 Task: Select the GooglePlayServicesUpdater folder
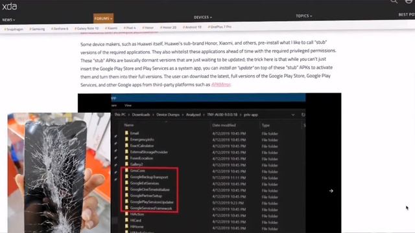(x=152, y=202)
